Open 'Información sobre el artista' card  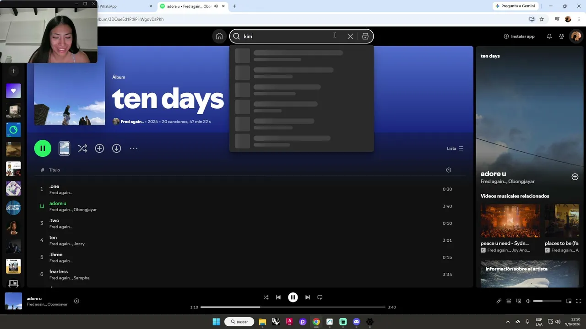tap(530, 274)
